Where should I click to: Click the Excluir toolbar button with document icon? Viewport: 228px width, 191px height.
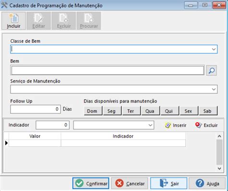63,21
